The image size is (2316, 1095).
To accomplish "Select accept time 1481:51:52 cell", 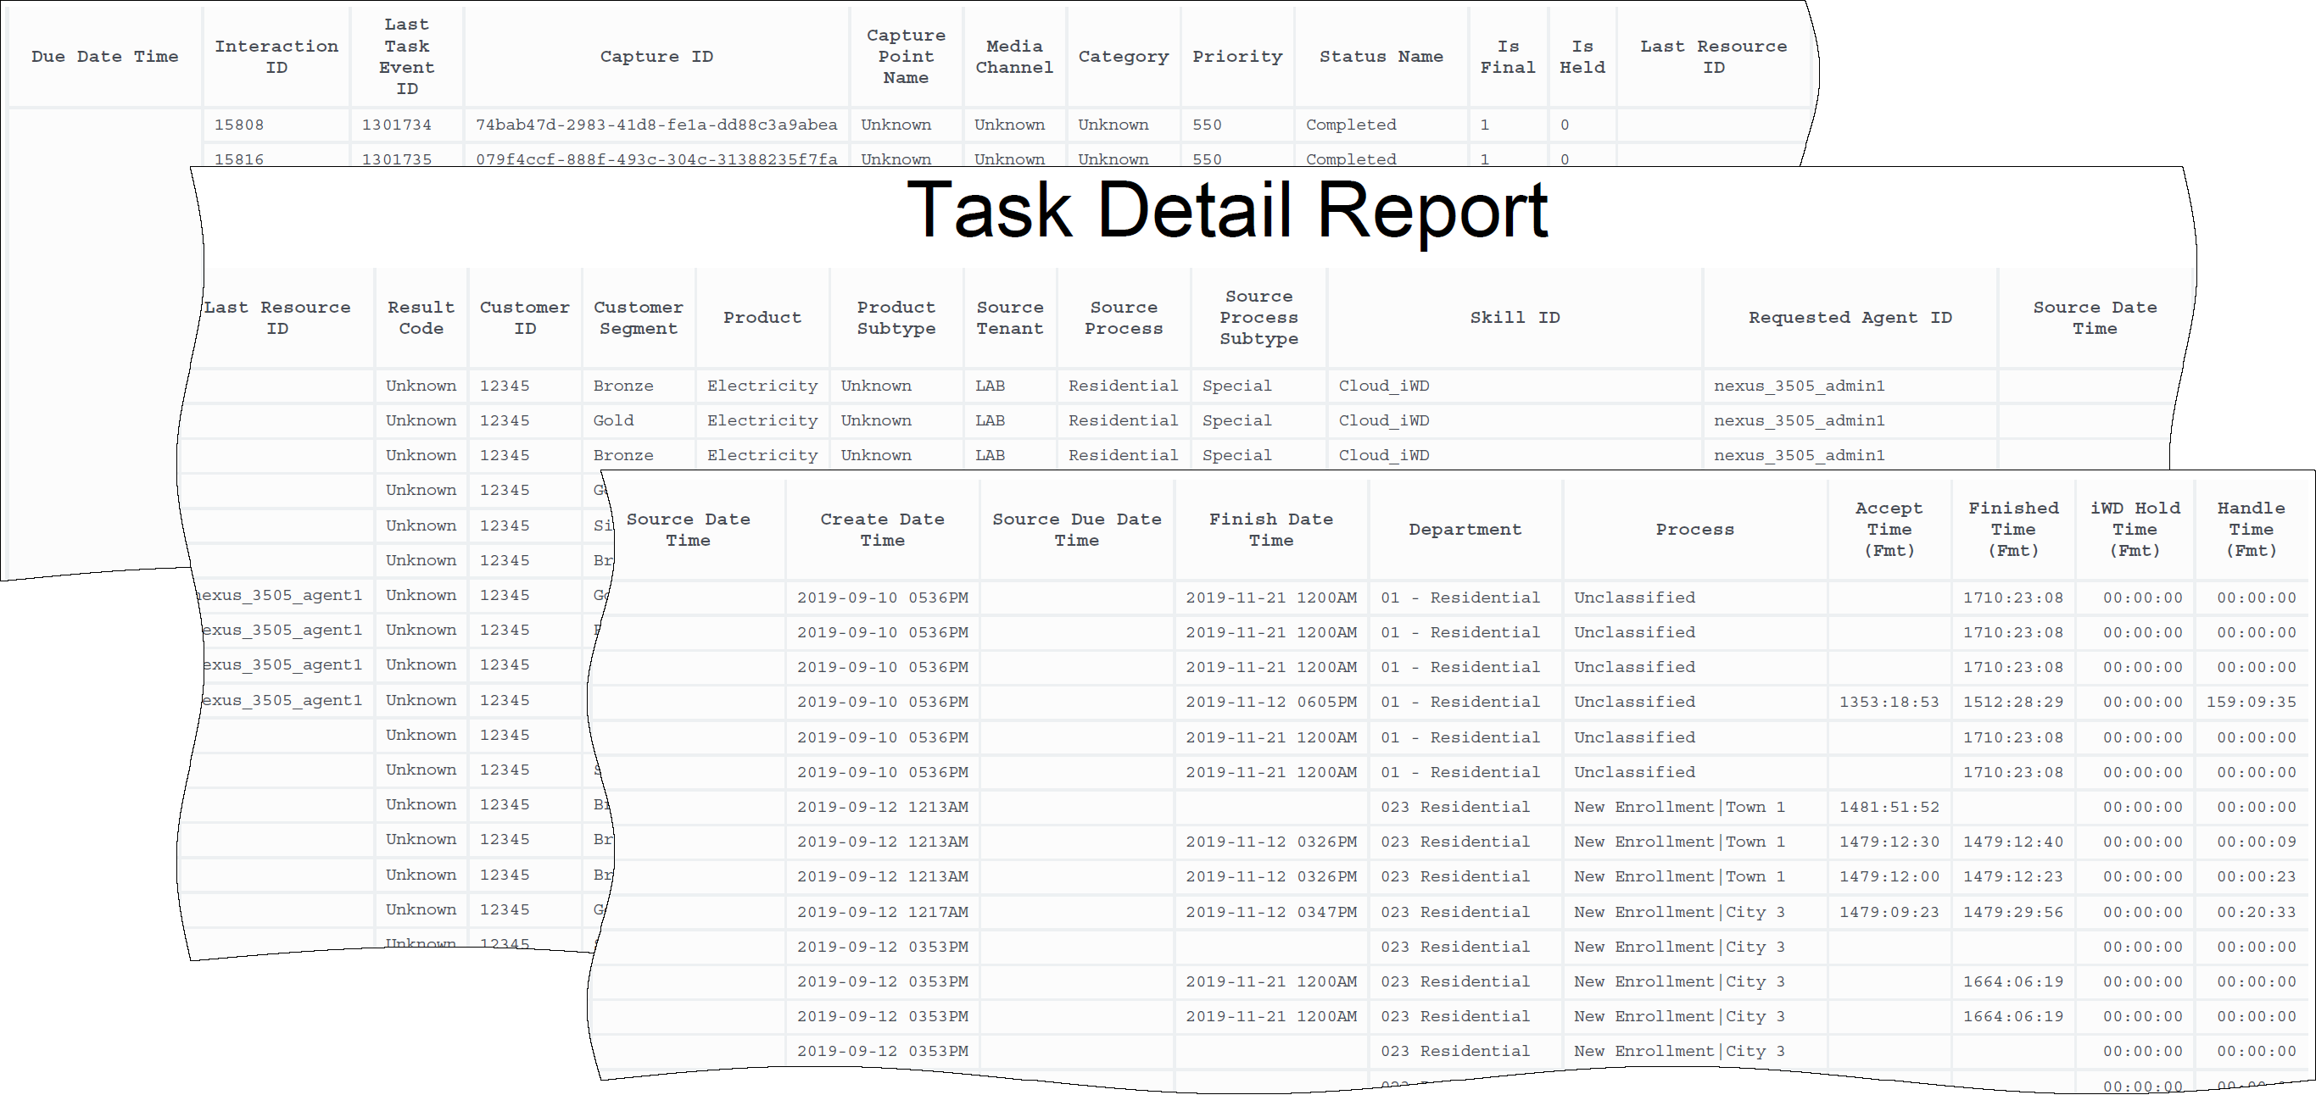I will [1888, 808].
